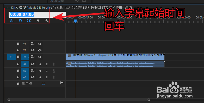This screenshot has height=103, width=204.
Task: Toggle V2 track targeting
Action: tap(25, 50)
